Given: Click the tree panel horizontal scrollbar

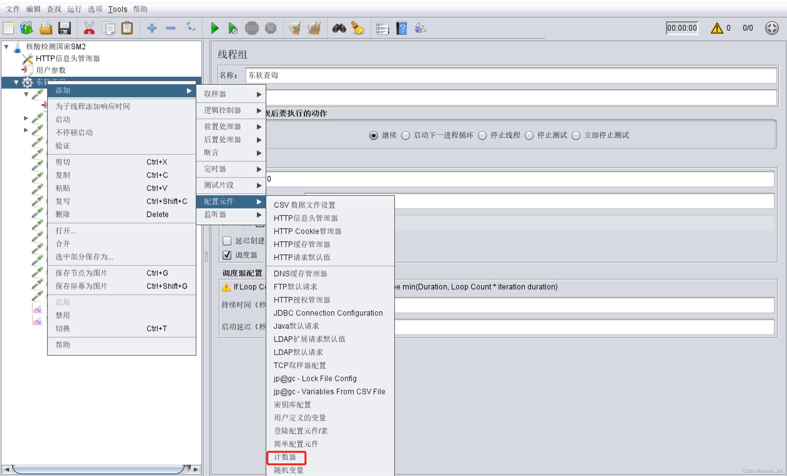Looking at the screenshot, I should [x=98, y=469].
